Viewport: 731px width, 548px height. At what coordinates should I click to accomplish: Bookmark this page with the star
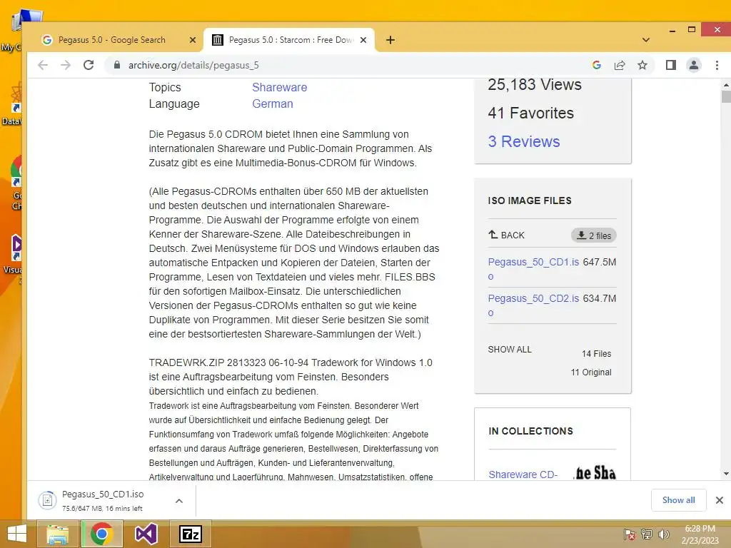pos(642,65)
